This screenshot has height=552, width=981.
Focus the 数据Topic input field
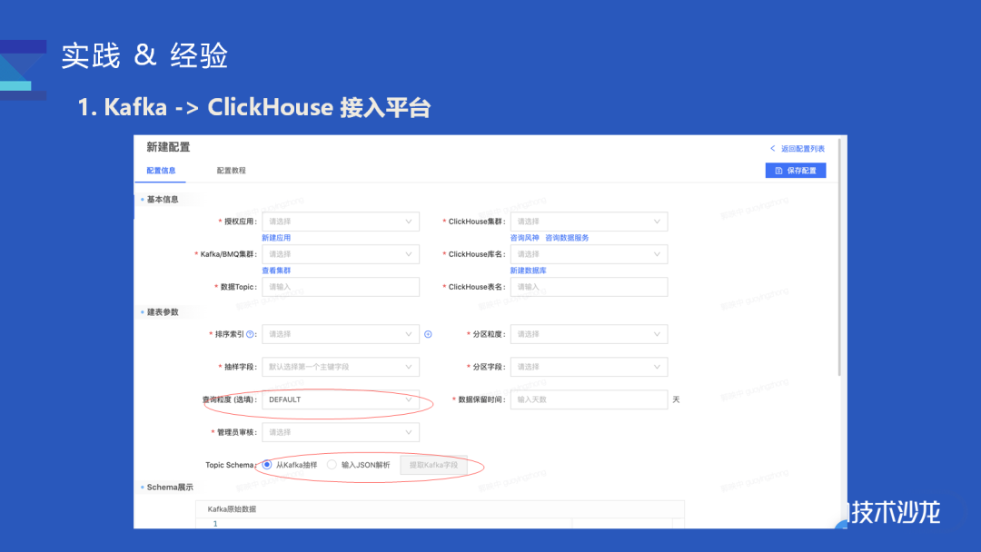[341, 287]
